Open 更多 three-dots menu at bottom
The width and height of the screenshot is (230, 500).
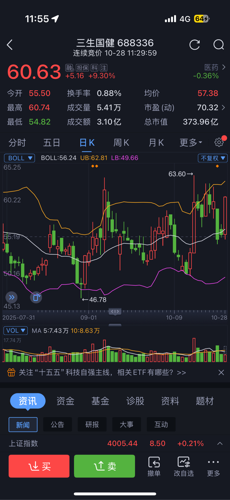[x=213, y=466]
